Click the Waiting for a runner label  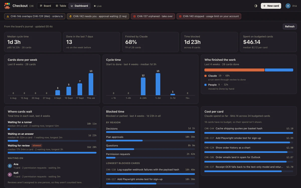point(20,122)
